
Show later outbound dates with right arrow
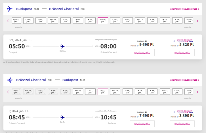click(x=197, y=21)
